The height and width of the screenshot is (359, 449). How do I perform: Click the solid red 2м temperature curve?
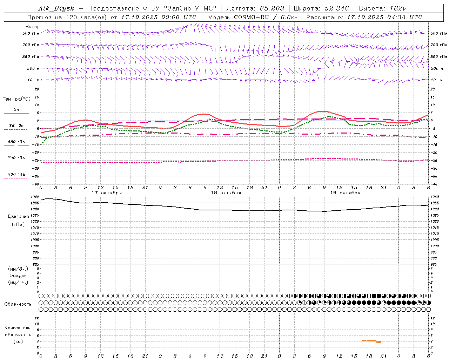tap(235, 122)
